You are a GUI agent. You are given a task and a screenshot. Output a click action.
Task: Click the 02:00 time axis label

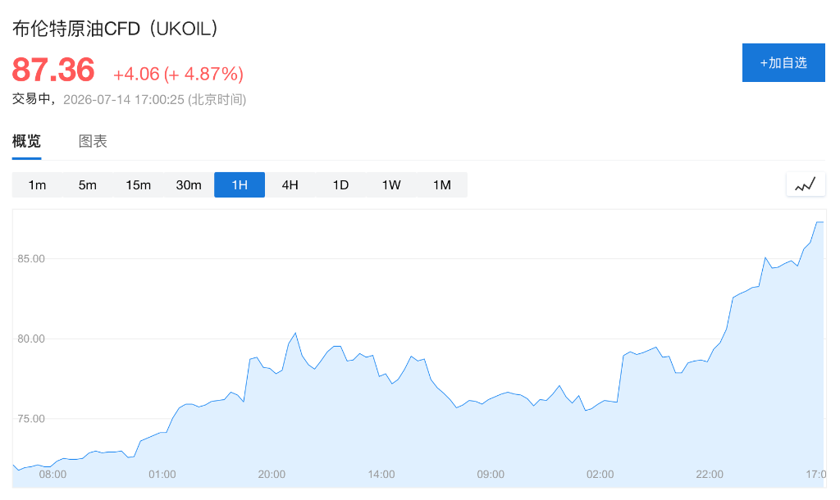point(600,475)
